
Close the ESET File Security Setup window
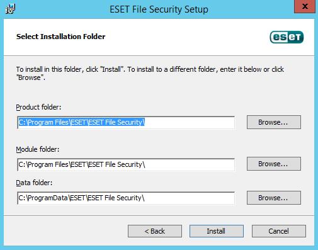(305, 6)
